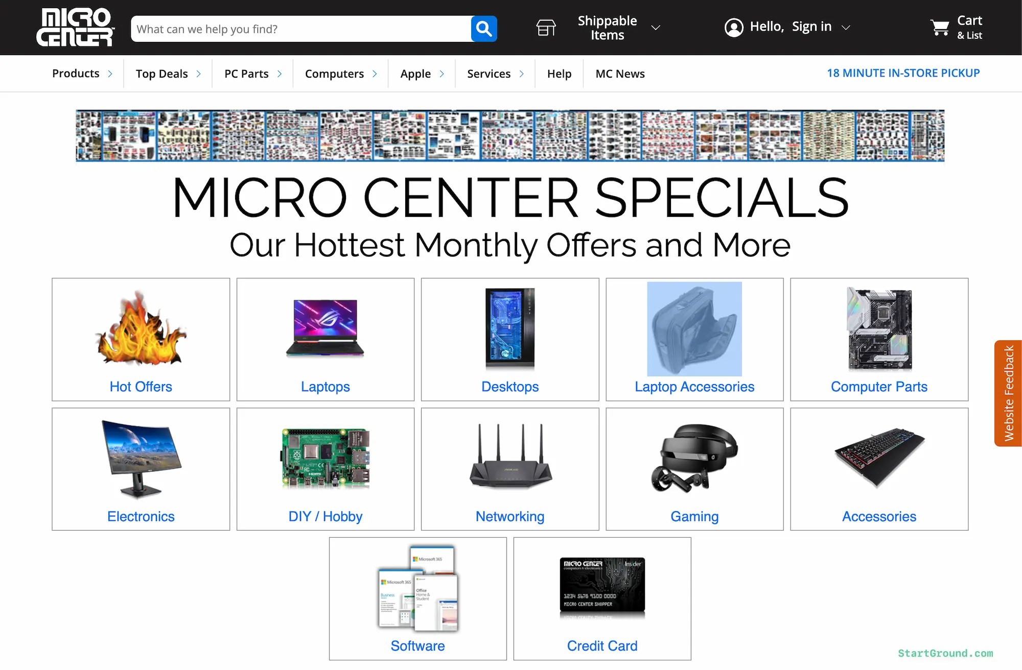Open the shopping cart icon
Screen dimensions: 1022x670
click(x=940, y=28)
